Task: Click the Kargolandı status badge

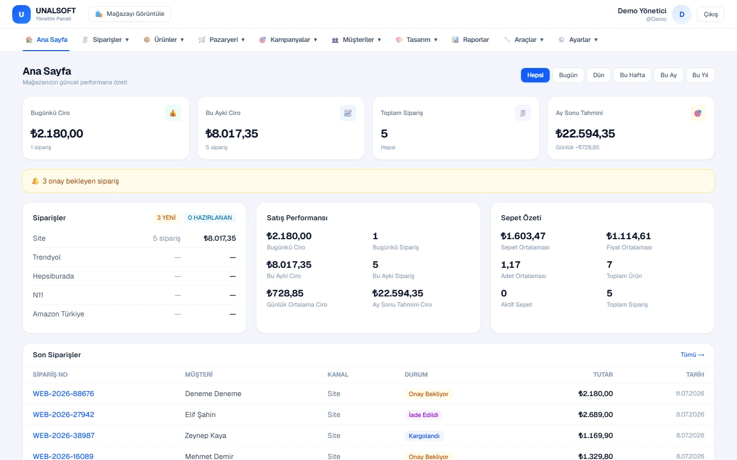Action: click(x=424, y=436)
